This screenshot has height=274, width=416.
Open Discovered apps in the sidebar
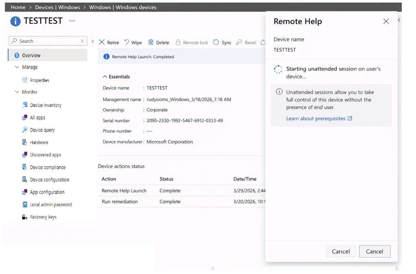point(45,155)
